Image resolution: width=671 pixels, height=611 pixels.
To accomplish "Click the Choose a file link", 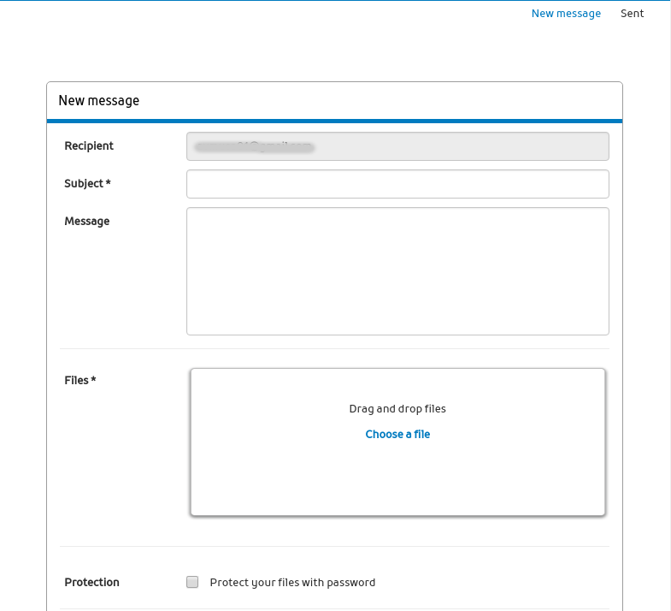I will point(397,434).
